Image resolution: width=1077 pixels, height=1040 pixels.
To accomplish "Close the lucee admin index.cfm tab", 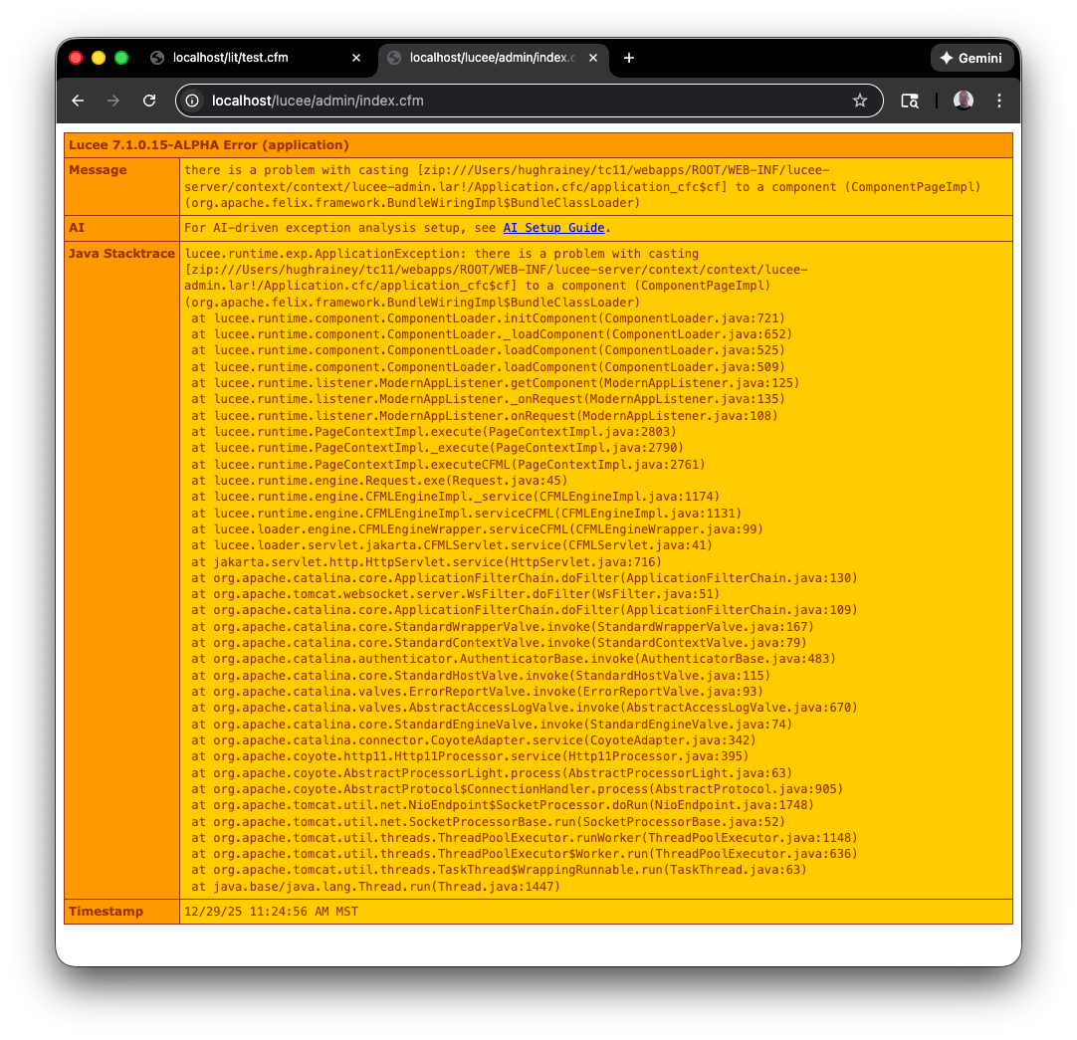I will point(593,58).
